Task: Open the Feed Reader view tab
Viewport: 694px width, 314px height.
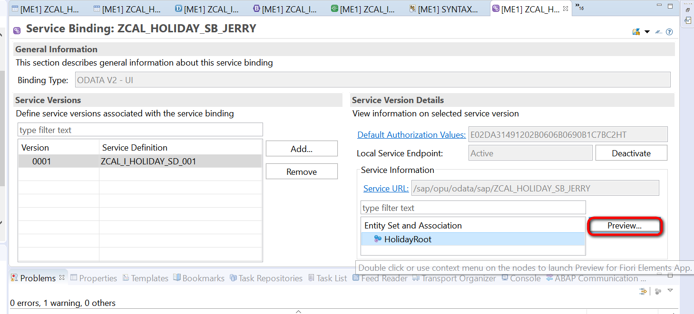Action: (x=380, y=278)
